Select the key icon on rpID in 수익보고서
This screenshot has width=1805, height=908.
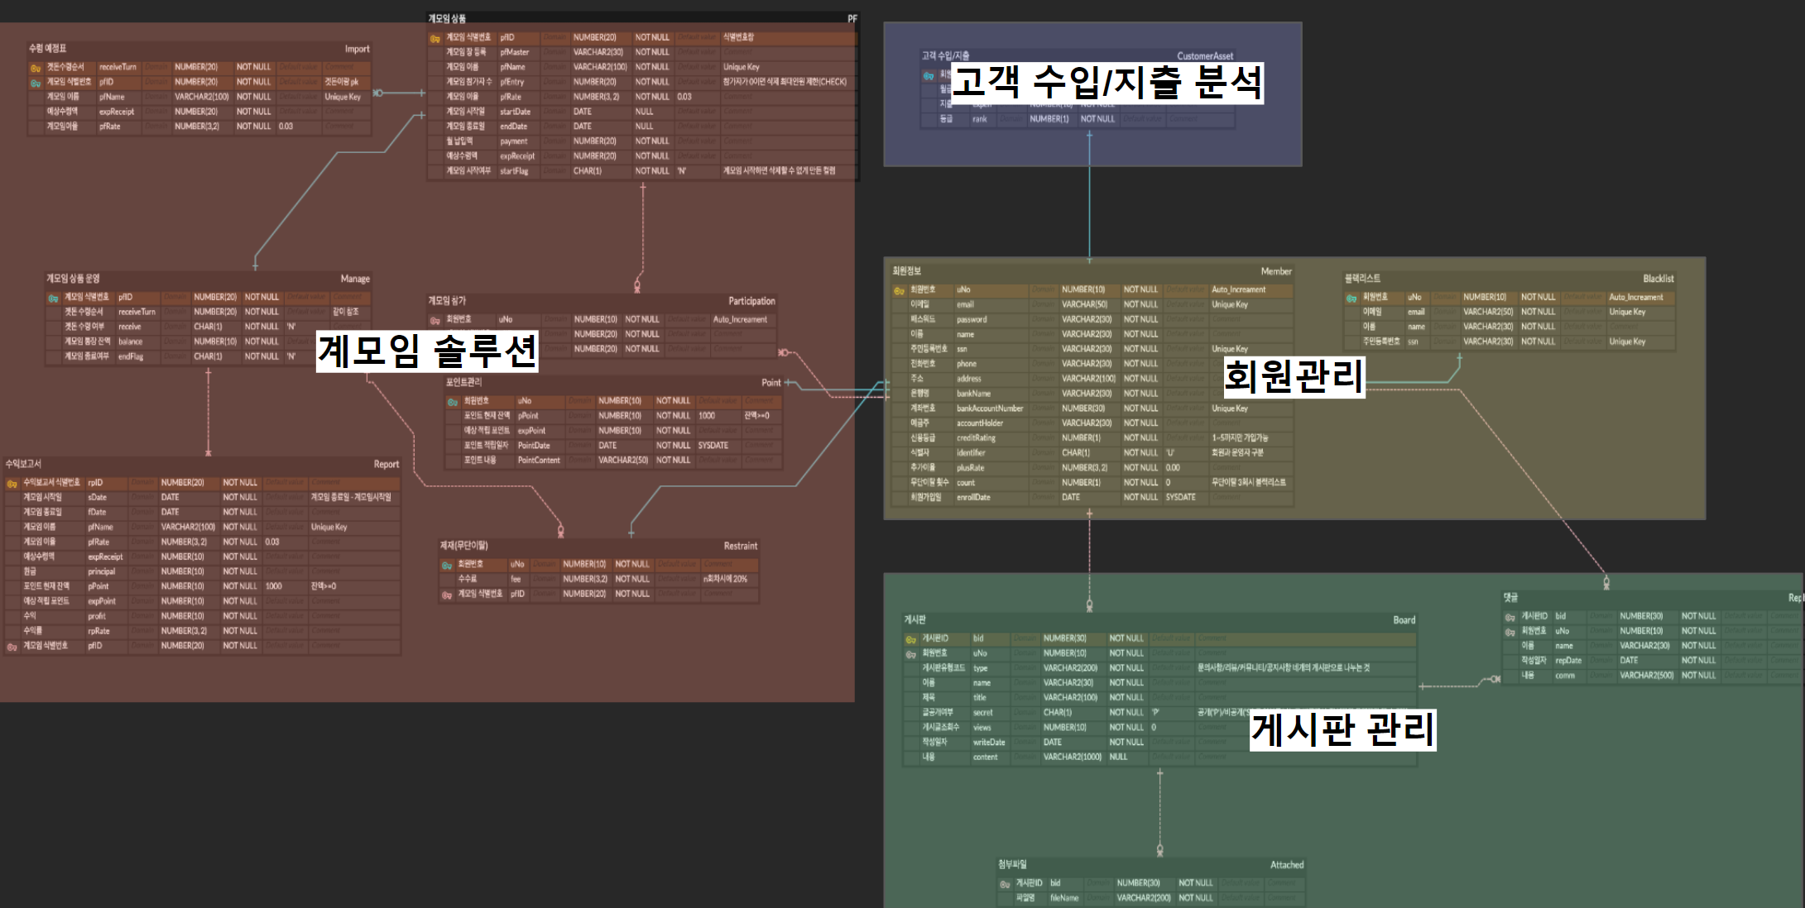click(x=12, y=482)
